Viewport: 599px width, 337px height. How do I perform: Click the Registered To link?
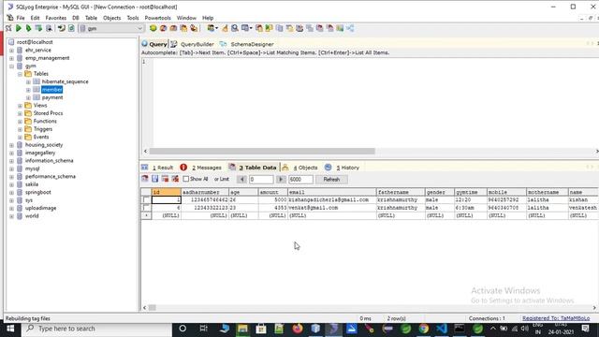pos(556,318)
